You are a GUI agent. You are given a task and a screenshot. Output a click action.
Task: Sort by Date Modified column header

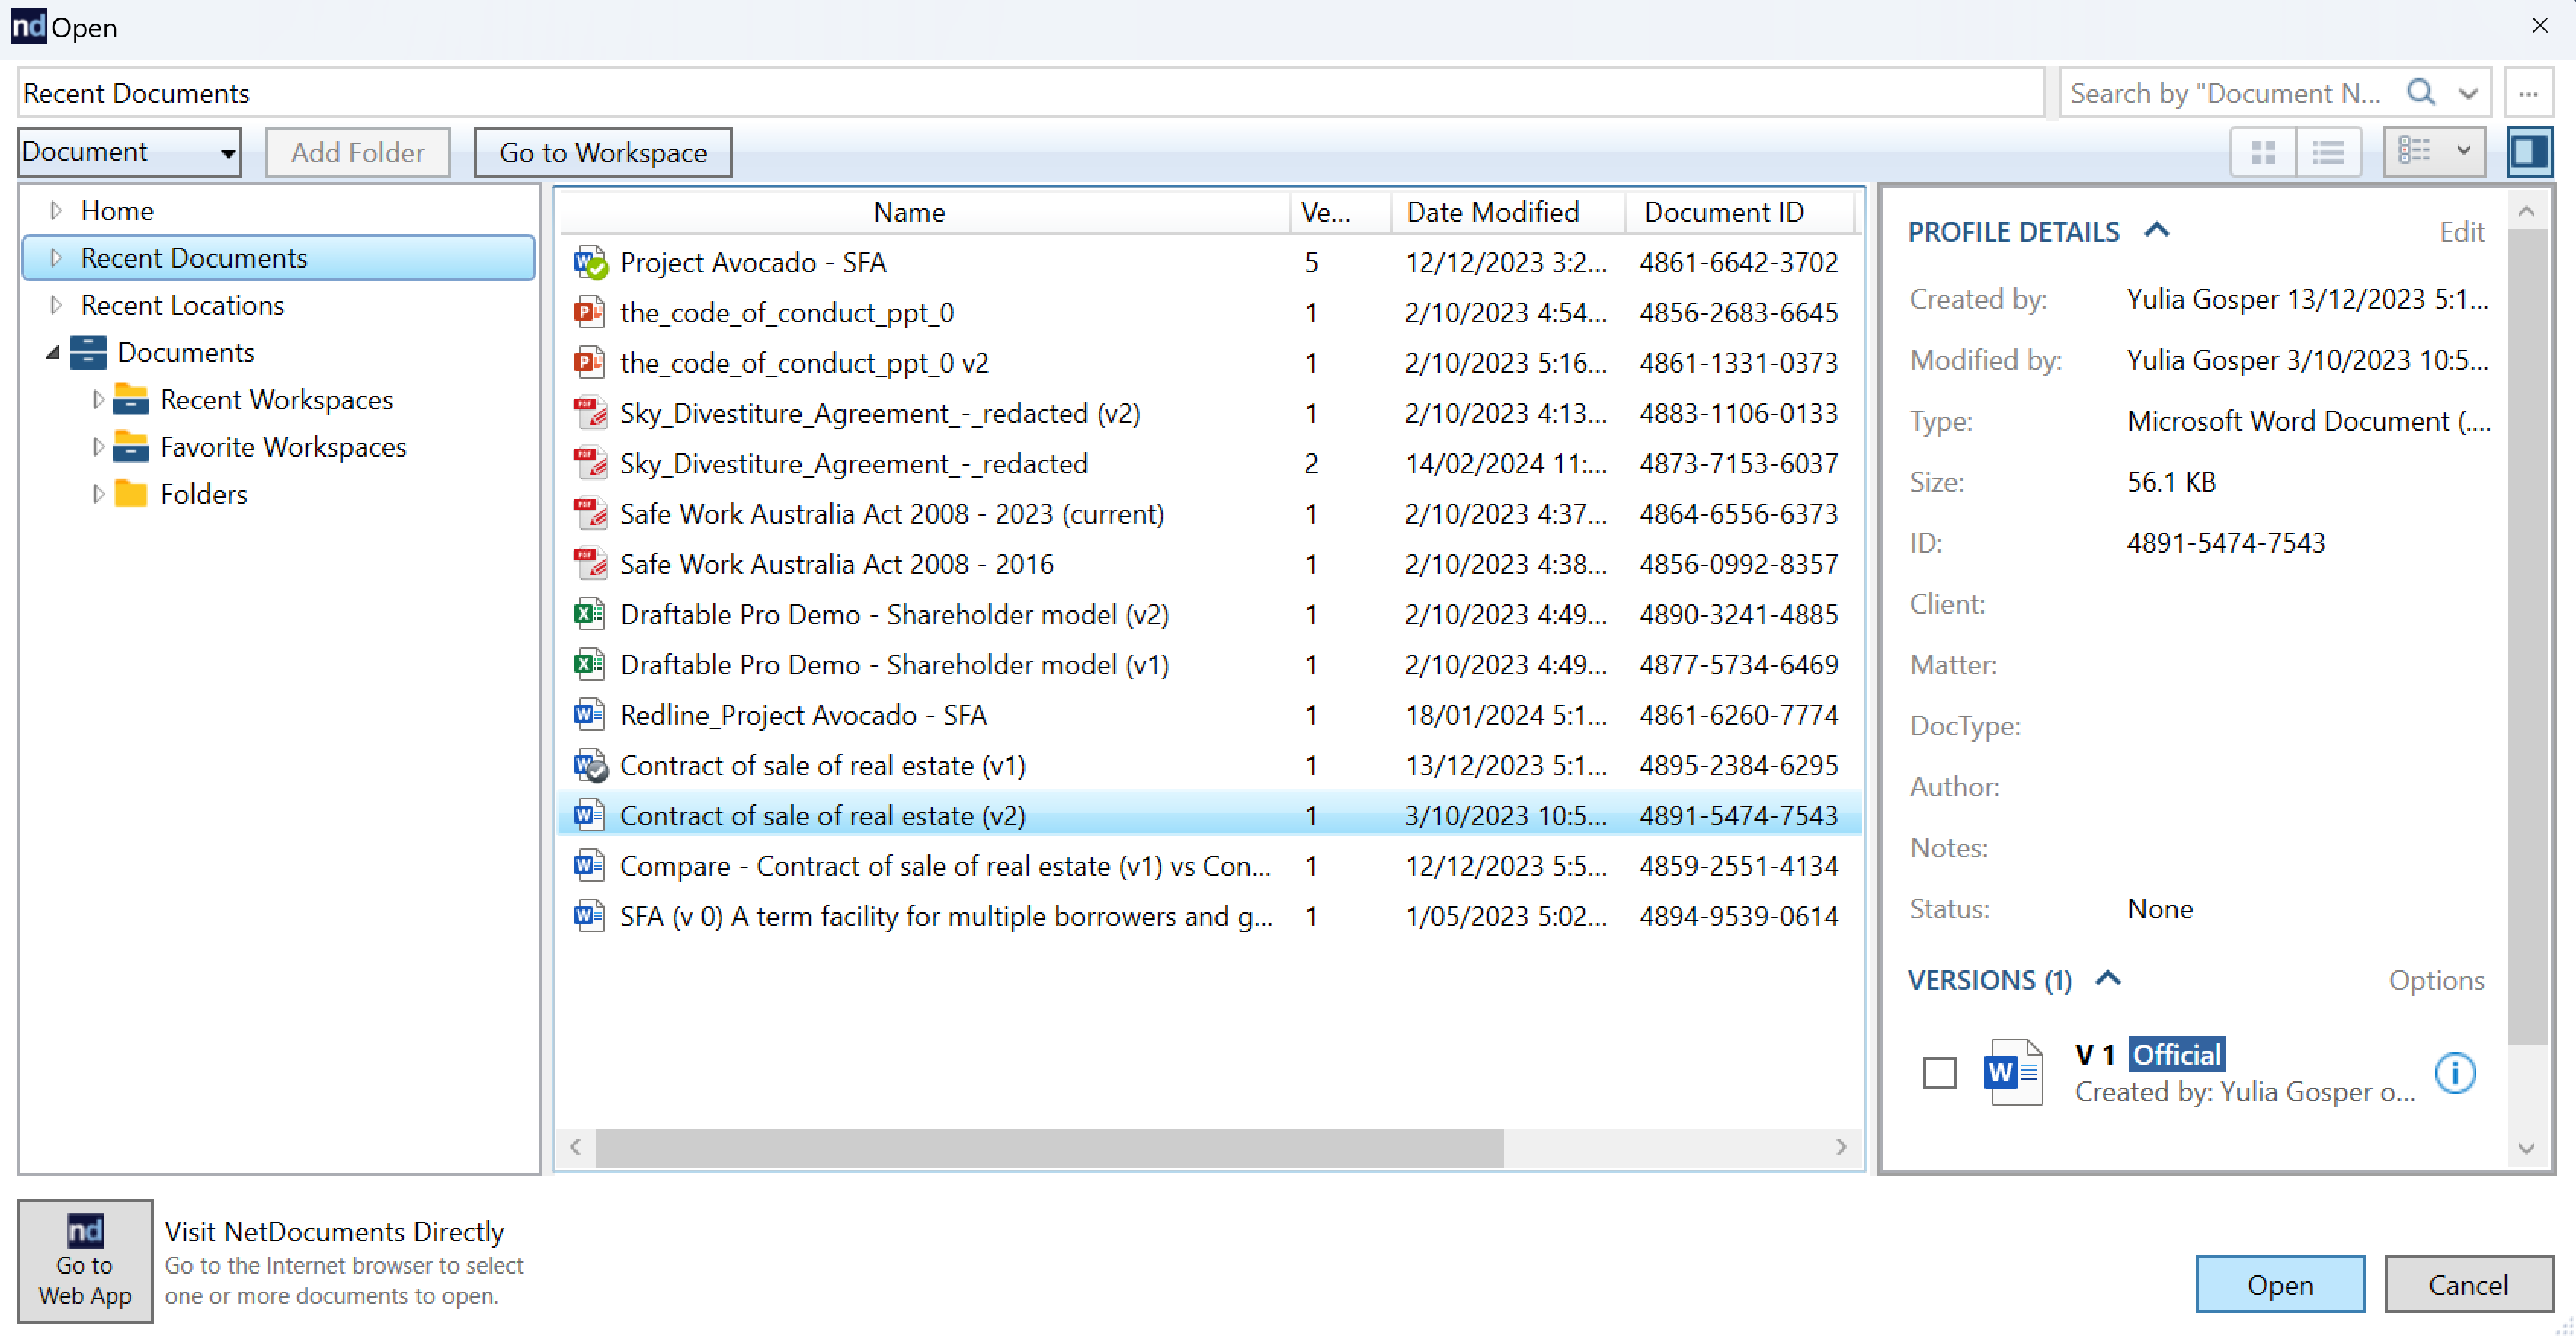click(1492, 212)
